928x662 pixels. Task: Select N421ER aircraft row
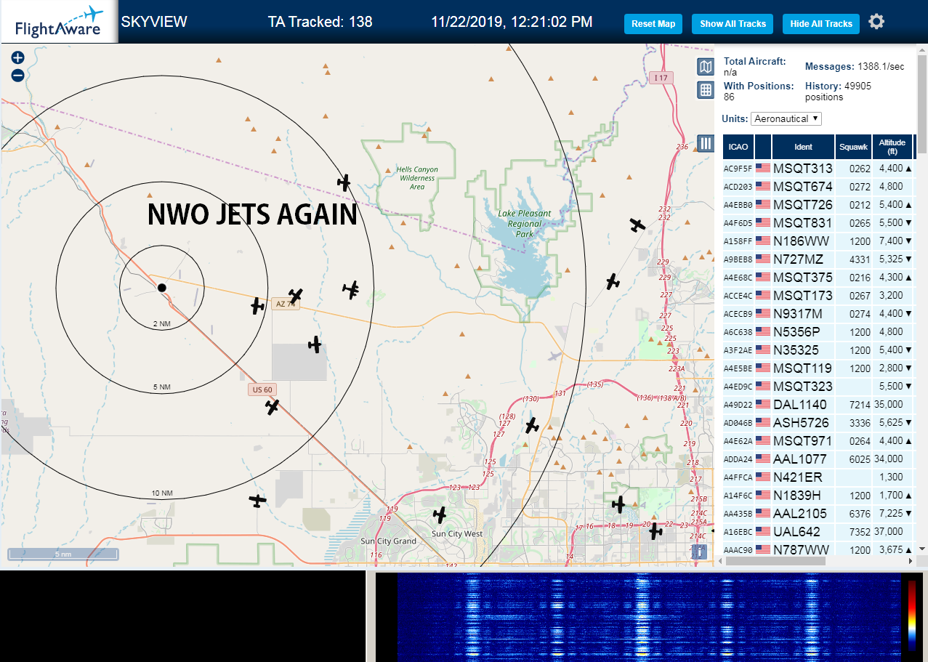pos(818,477)
